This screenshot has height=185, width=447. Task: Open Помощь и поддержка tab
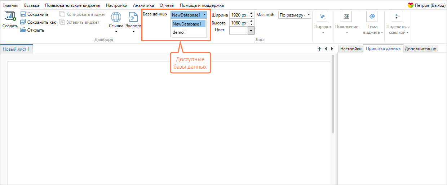(x=202, y=5)
